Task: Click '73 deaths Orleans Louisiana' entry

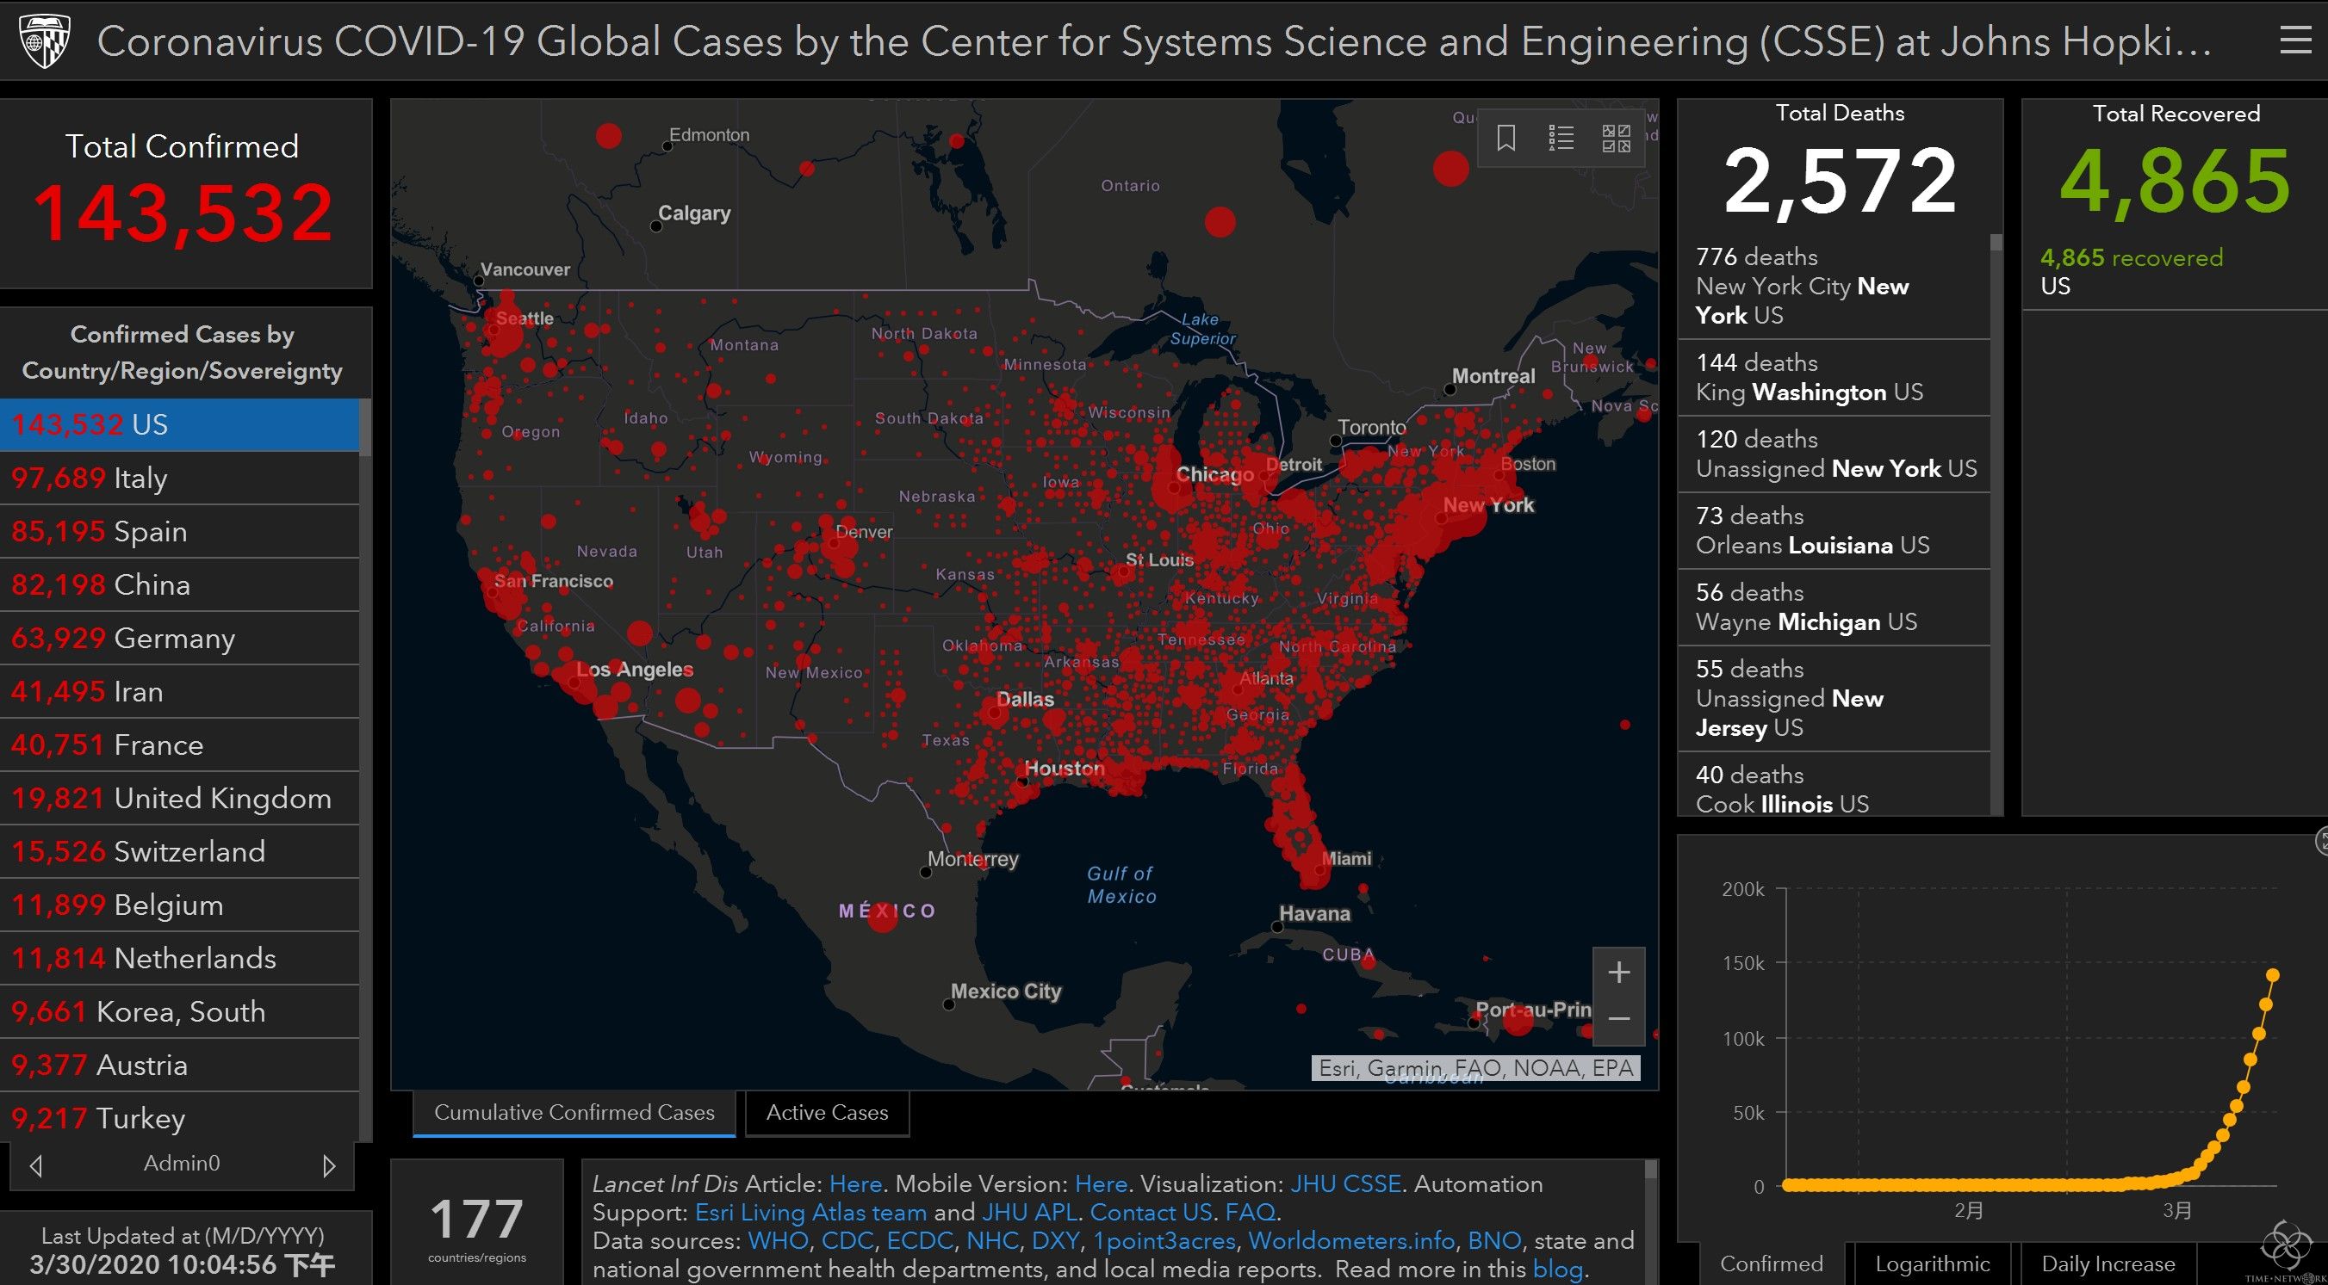Action: [x=1834, y=531]
